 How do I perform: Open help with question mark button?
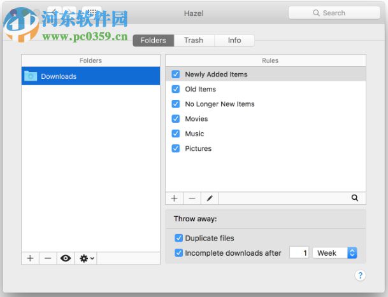360,275
